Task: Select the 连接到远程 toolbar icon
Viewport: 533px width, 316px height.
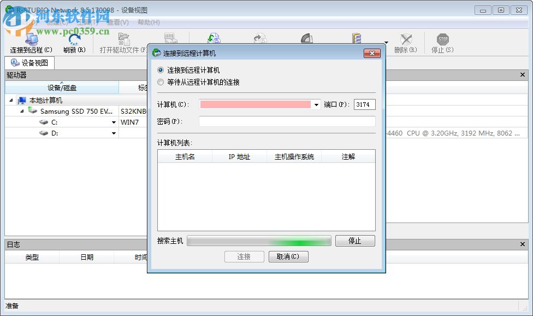Action: pyautogui.click(x=30, y=38)
